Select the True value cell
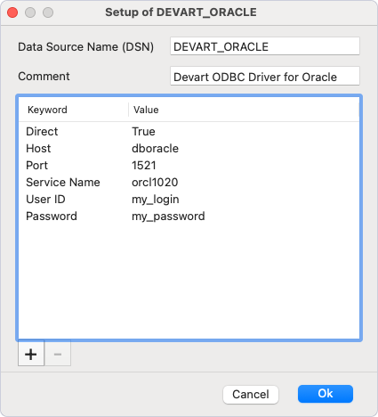The height and width of the screenshot is (417, 378). point(143,132)
